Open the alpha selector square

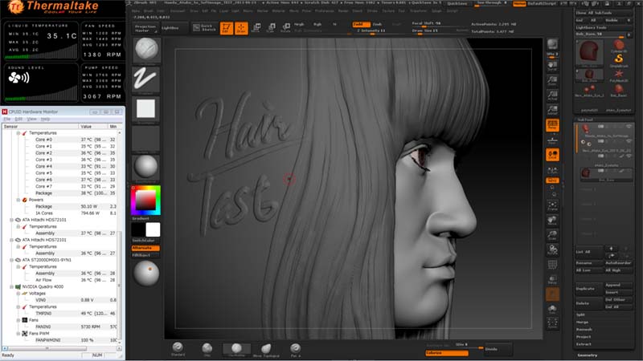146,108
